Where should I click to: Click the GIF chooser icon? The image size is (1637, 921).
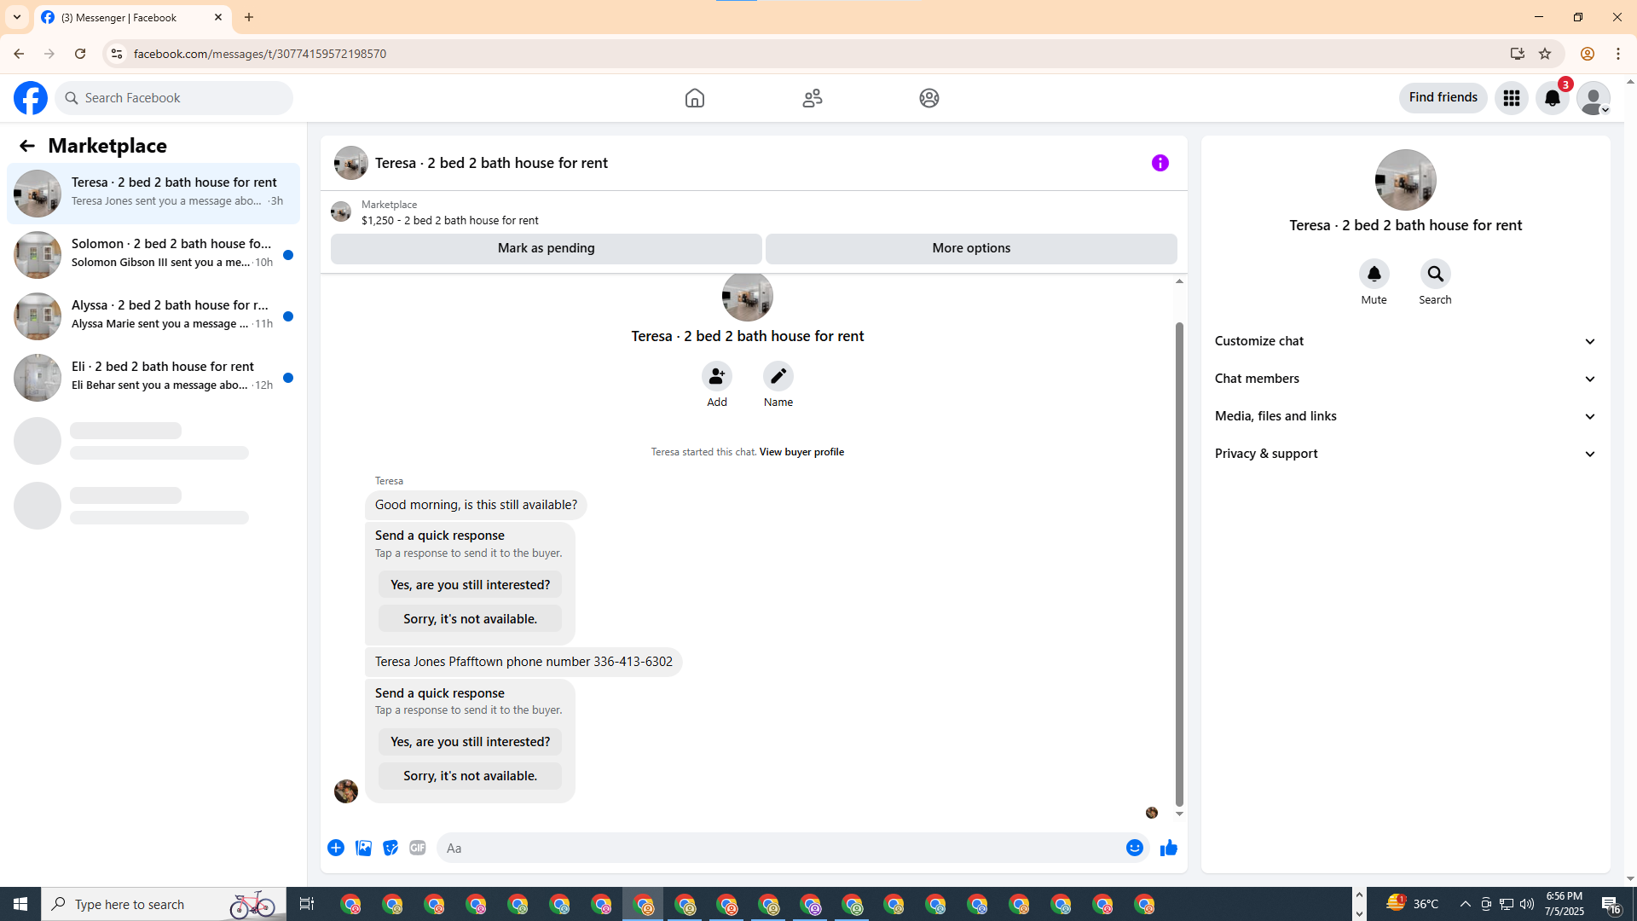(x=417, y=848)
